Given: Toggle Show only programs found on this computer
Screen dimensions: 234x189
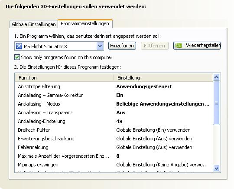Looking at the screenshot, I should click(17, 57).
